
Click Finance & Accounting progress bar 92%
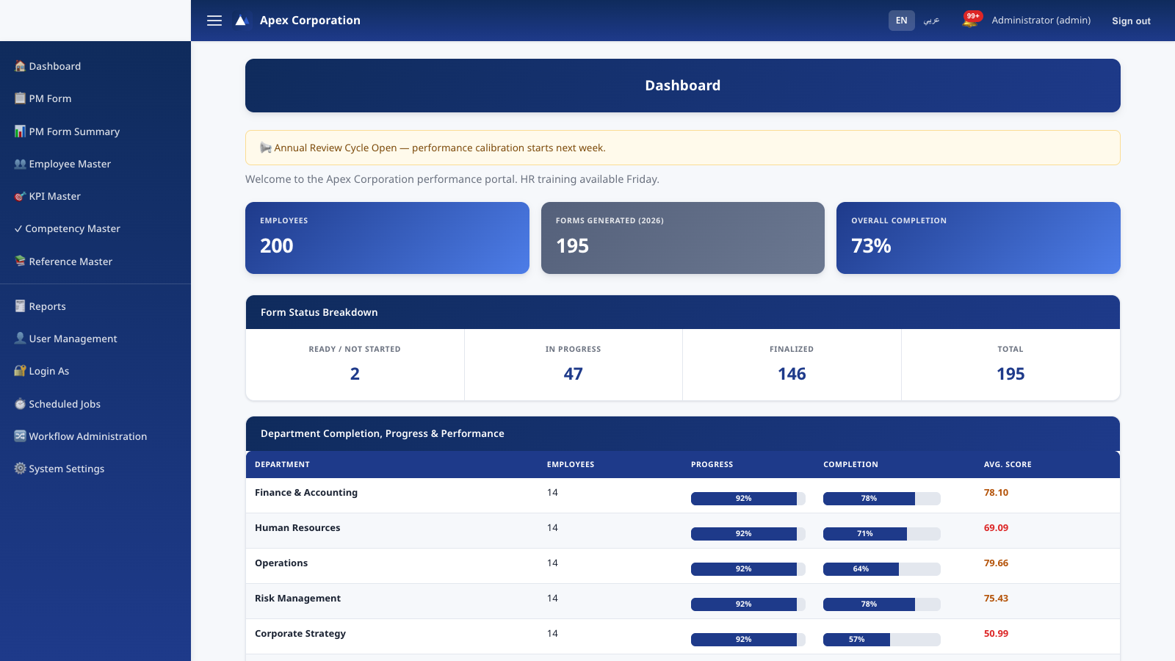pyautogui.click(x=748, y=499)
